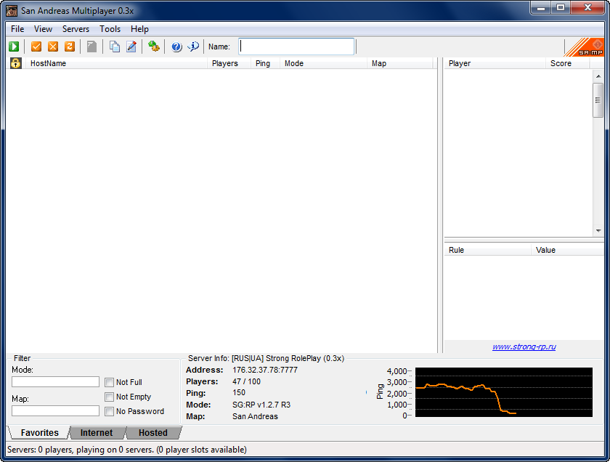This screenshot has height=462, width=610.
Task: Click the player list scroll down arrow
Action: coord(598,231)
